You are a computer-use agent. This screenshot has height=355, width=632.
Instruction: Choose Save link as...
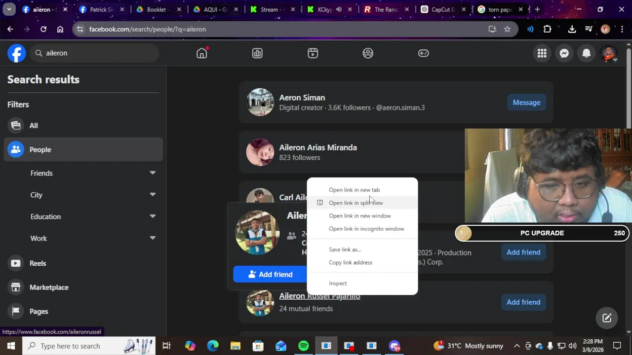[362, 249]
